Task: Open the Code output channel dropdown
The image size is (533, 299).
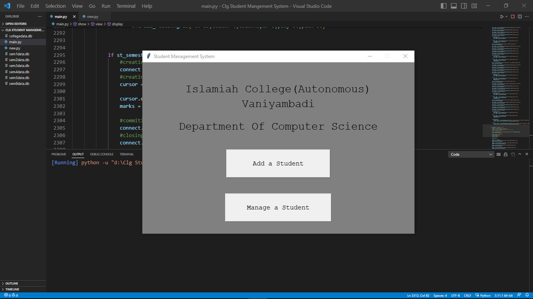Action: pyautogui.click(x=471, y=155)
